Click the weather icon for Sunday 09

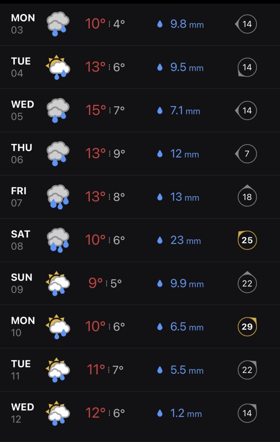click(58, 283)
